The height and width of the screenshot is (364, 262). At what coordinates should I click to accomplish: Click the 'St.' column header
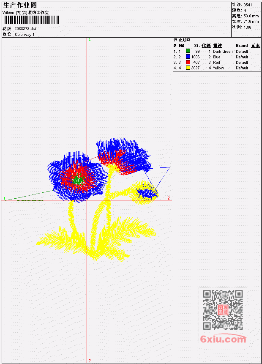pyautogui.click(x=197, y=46)
